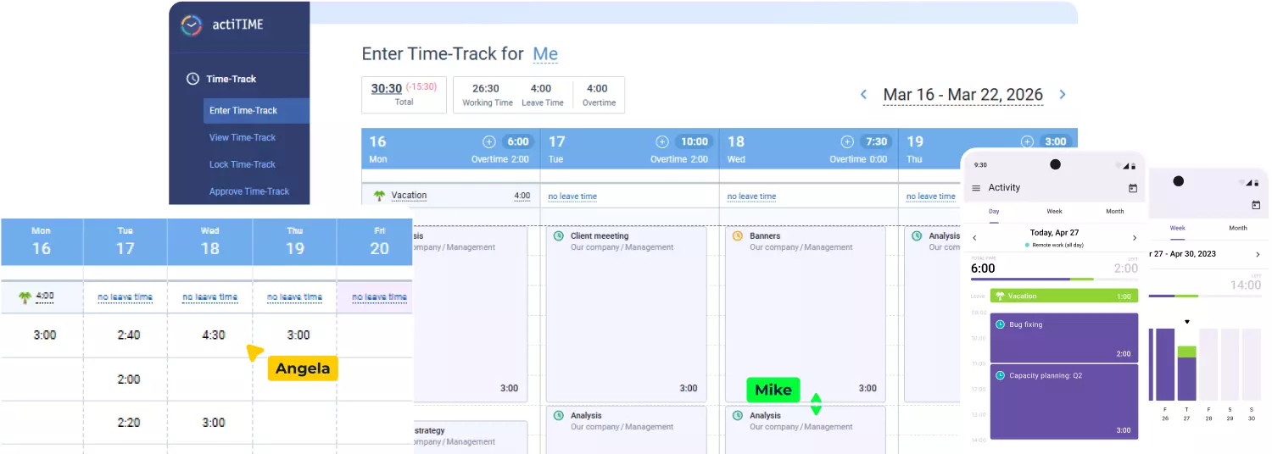
Task: Open Lock Time-Track in the sidebar
Action: tap(243, 164)
